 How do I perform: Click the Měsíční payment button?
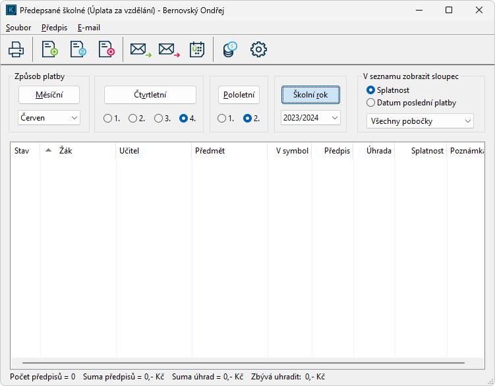click(x=49, y=95)
